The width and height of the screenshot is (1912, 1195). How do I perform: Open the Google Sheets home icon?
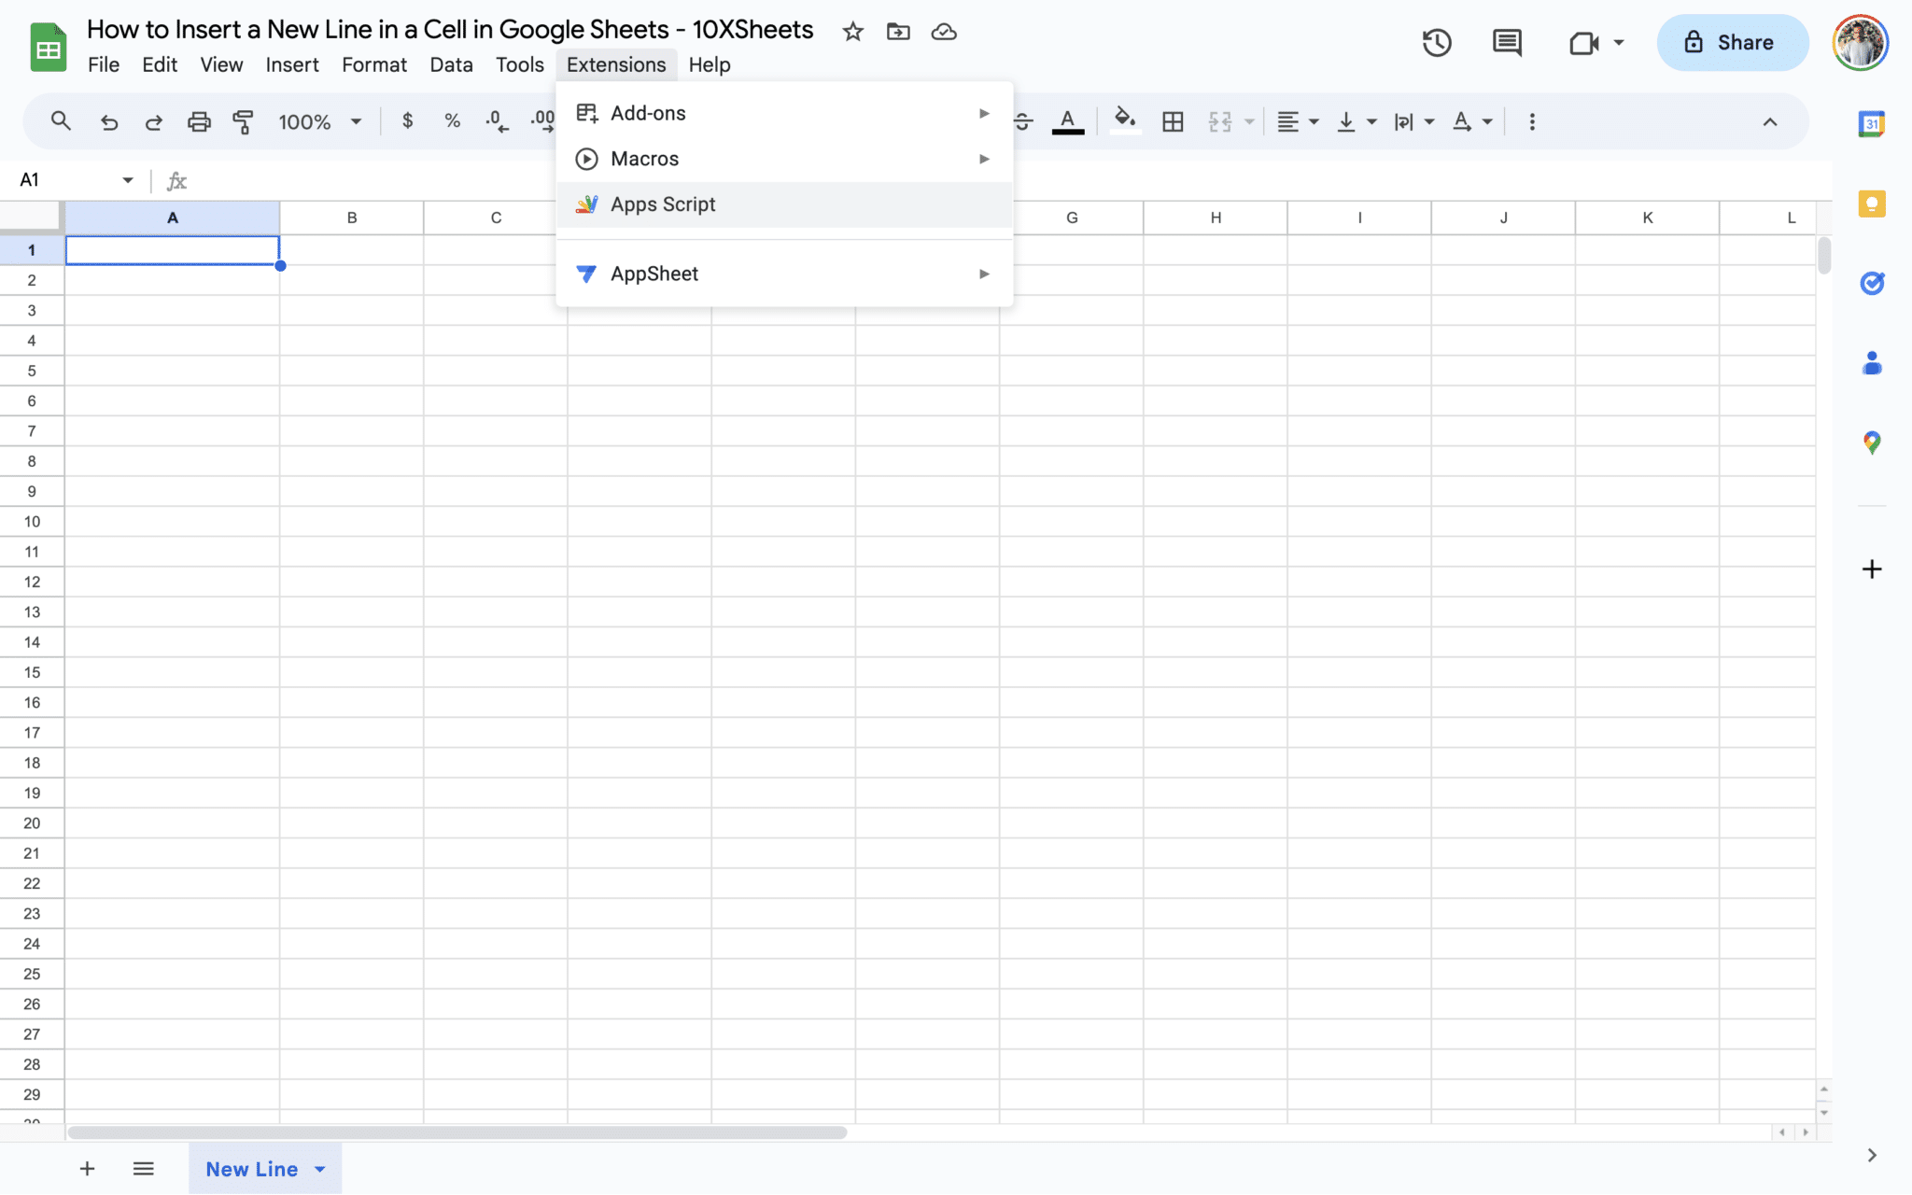(x=48, y=47)
